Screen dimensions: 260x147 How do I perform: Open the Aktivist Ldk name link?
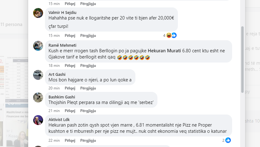(x=59, y=119)
